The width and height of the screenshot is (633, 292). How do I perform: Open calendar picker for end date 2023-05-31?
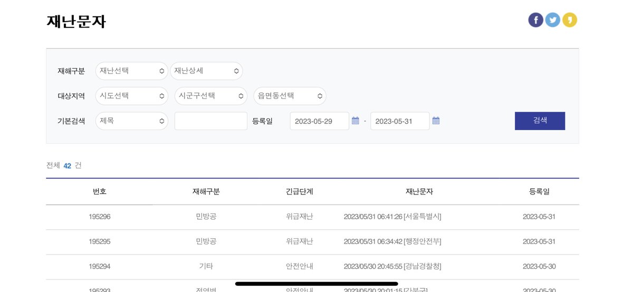click(436, 121)
